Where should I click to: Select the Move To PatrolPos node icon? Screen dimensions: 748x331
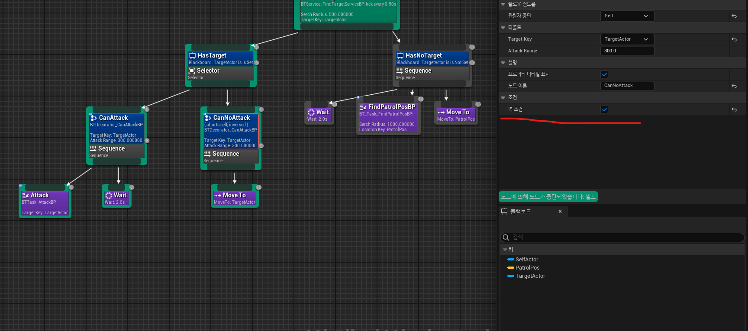[441, 112]
